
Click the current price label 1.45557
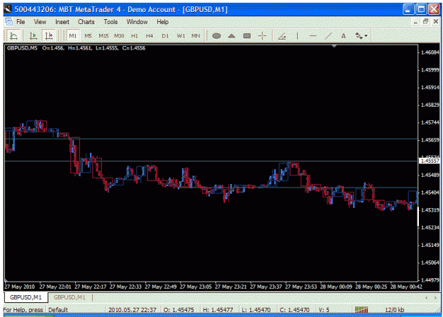click(430, 161)
